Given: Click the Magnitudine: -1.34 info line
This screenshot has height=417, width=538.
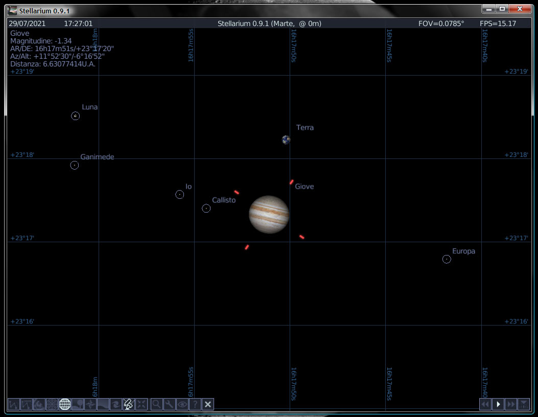Looking at the screenshot, I should click(41, 41).
